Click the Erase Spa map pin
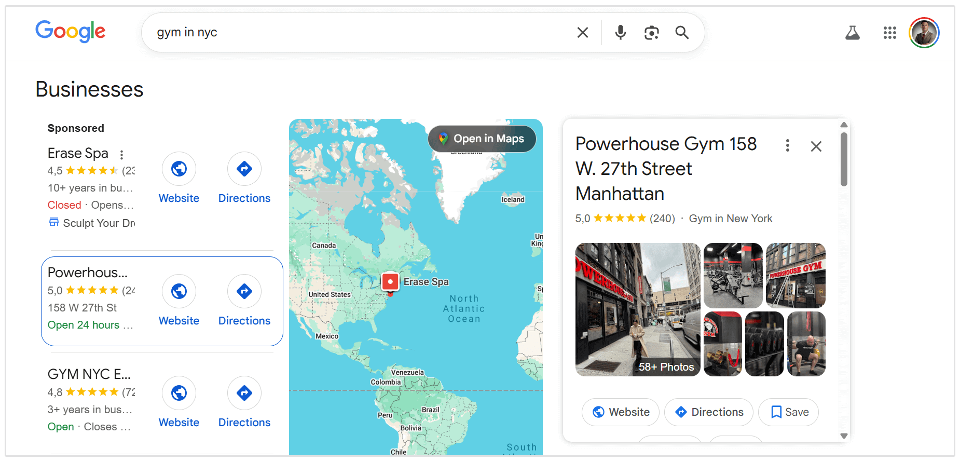960x462 pixels. click(x=390, y=282)
